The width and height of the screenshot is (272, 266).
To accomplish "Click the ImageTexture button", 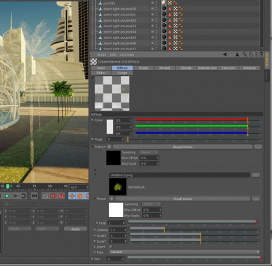I will point(183,147).
